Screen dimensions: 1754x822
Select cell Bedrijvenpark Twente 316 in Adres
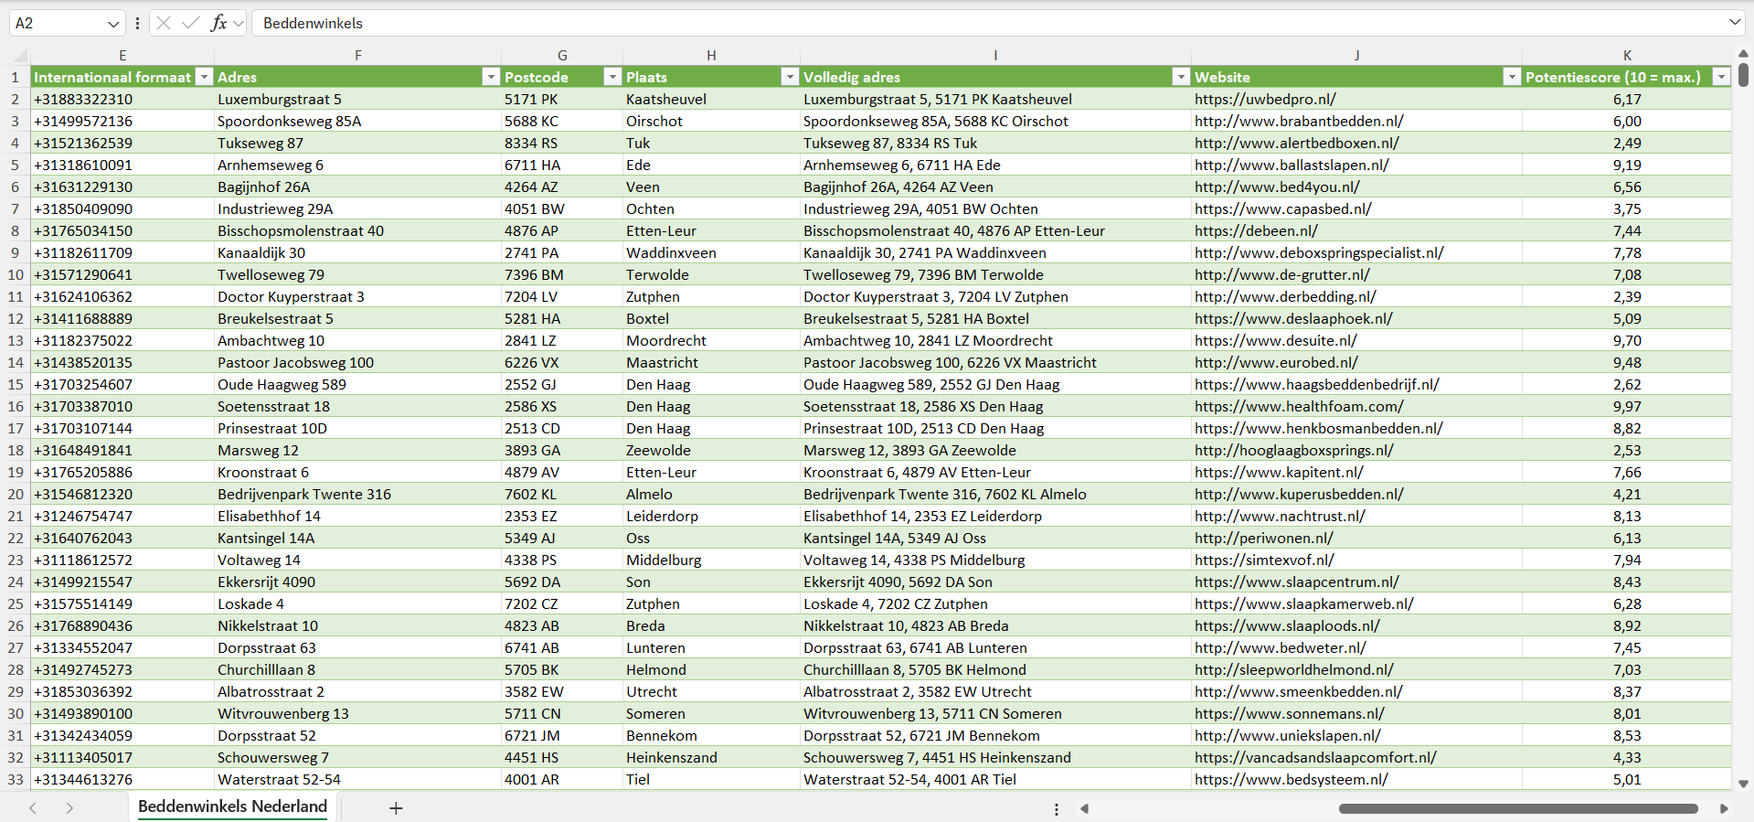tap(358, 494)
